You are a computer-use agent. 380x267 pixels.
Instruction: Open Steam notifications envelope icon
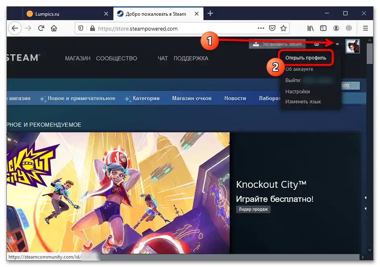coord(316,44)
